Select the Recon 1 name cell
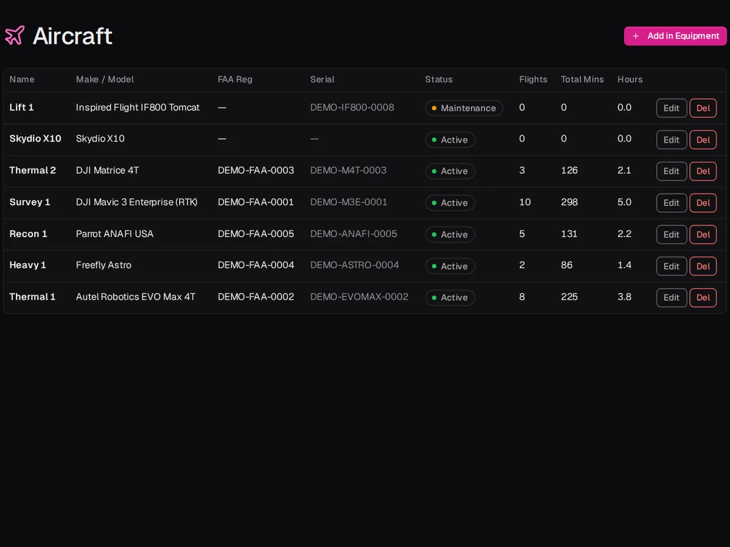 coord(29,234)
